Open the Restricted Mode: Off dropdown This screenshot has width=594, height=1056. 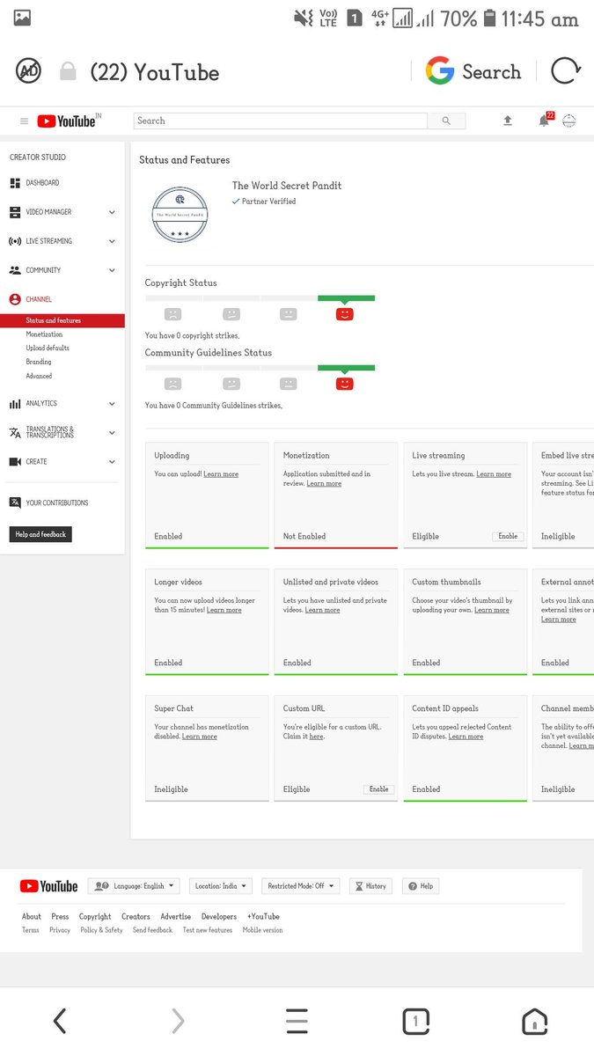pyautogui.click(x=301, y=886)
